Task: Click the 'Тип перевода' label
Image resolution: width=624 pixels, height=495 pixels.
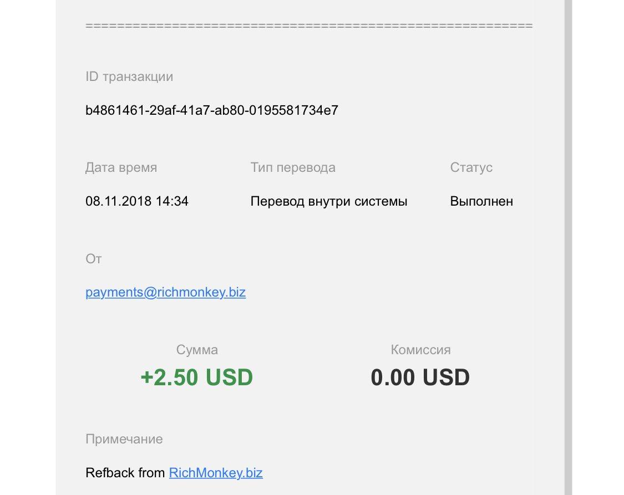Action: [x=293, y=168]
